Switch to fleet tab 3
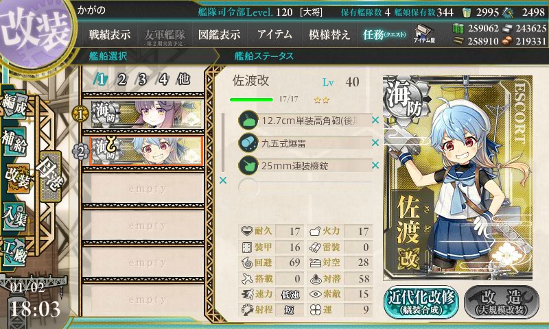The height and width of the screenshot is (329, 549). [x=142, y=80]
